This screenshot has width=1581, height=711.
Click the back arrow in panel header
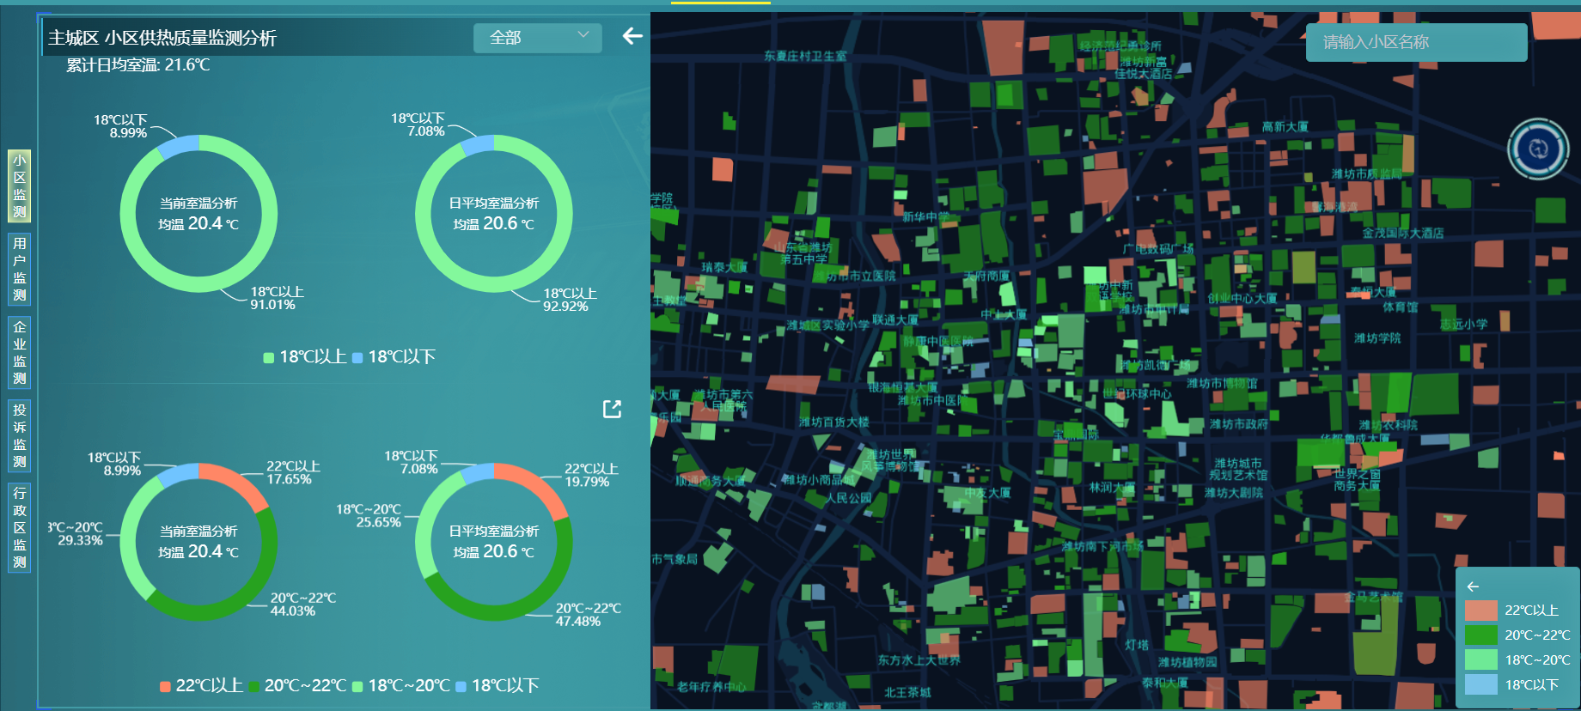(x=632, y=36)
